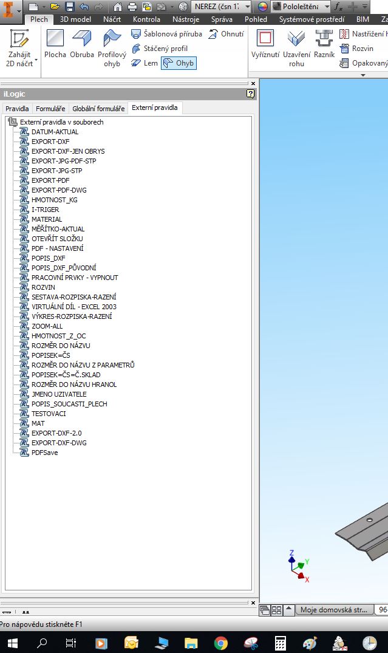Open Zahájit 2D náčrt dropdown arrow
388x653 pixels.
point(36,60)
